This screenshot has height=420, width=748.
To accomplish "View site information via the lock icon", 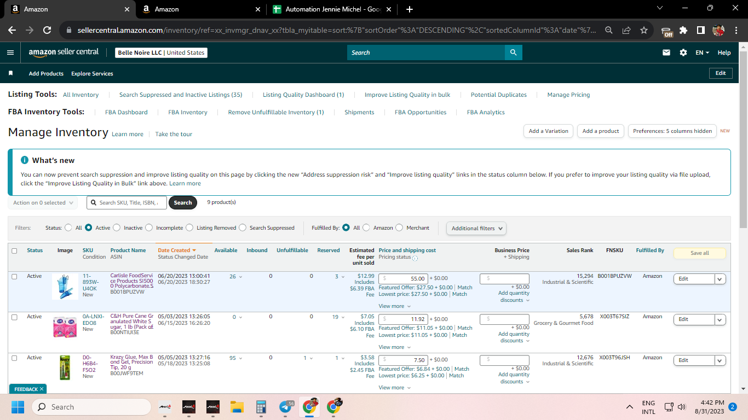I will pos(68,31).
